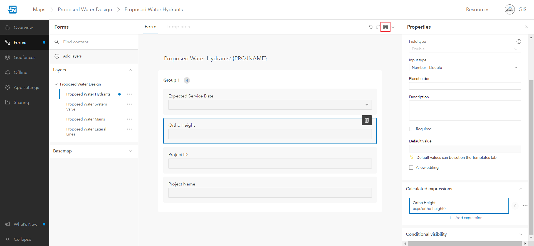The width and height of the screenshot is (534, 246).
Task: Save the form with the disk icon
Action: point(385,27)
